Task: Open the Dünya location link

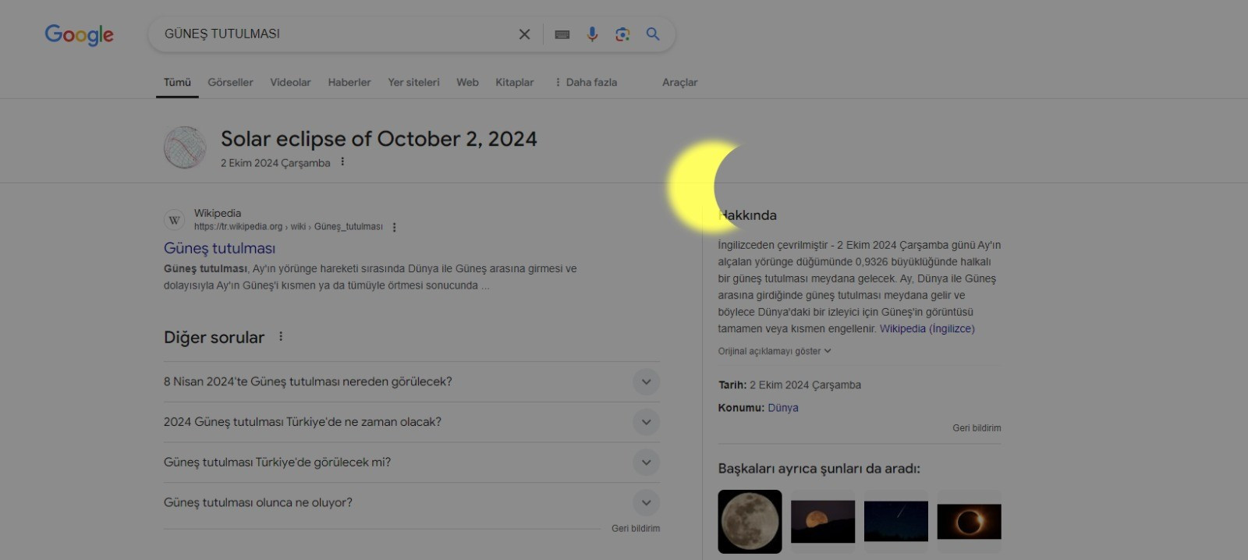Action: click(783, 407)
